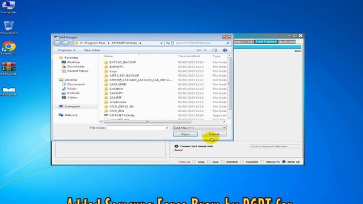Select Recent Places under Favorites
Screen dimensions: 363x204
click(x=78, y=71)
